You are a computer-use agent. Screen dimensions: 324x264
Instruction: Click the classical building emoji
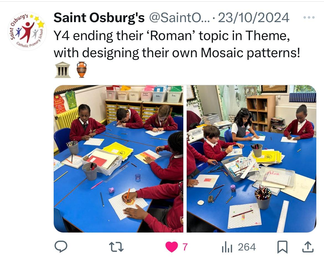coord(63,70)
